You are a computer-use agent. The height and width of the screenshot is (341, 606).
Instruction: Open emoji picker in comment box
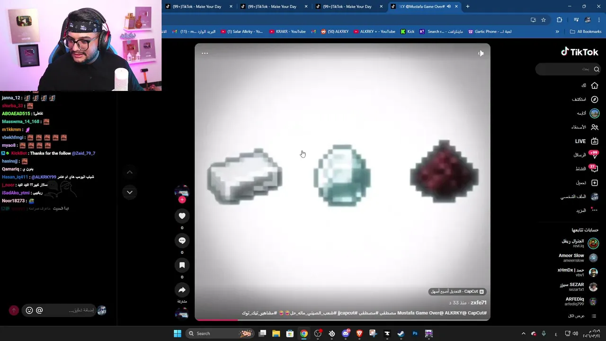[x=29, y=310]
